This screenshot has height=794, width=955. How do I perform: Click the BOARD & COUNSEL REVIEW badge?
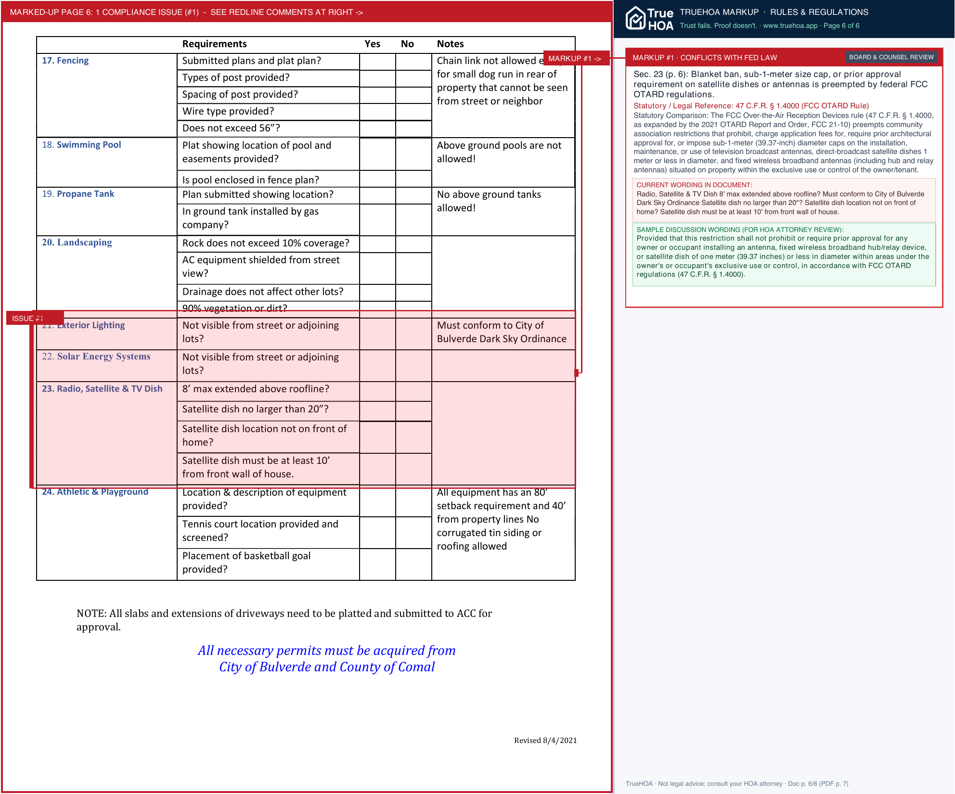click(x=891, y=57)
